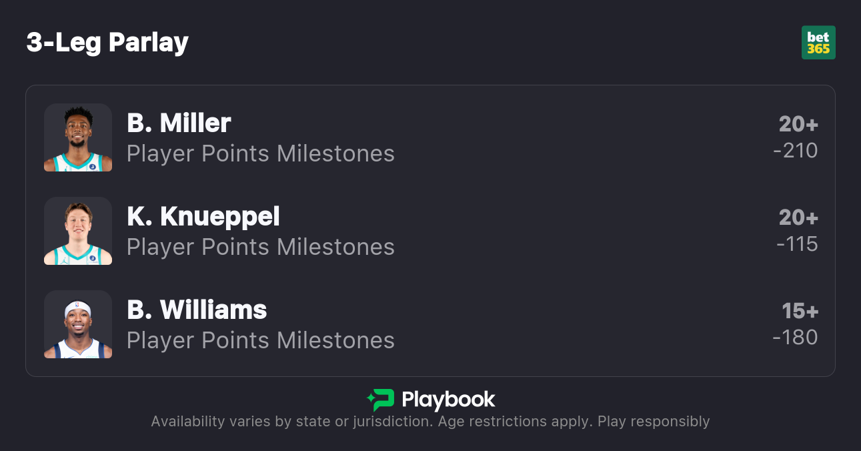Open K. Knueppel's player headshot
Image resolution: width=861 pixels, height=451 pixels.
pyautogui.click(x=78, y=231)
